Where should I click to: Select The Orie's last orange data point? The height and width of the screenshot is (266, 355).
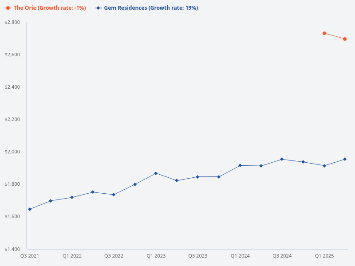[345, 39]
